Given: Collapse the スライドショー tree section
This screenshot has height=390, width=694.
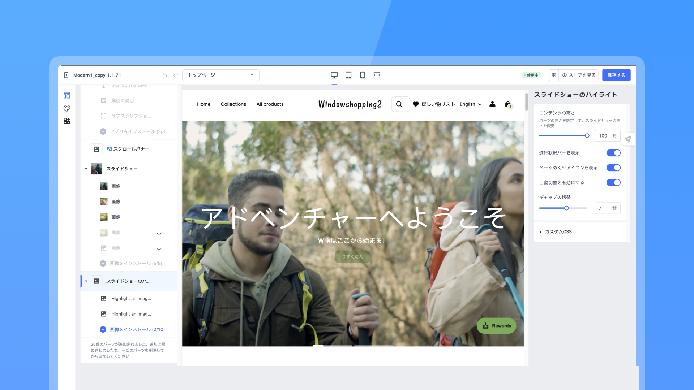Looking at the screenshot, I should pos(86,169).
